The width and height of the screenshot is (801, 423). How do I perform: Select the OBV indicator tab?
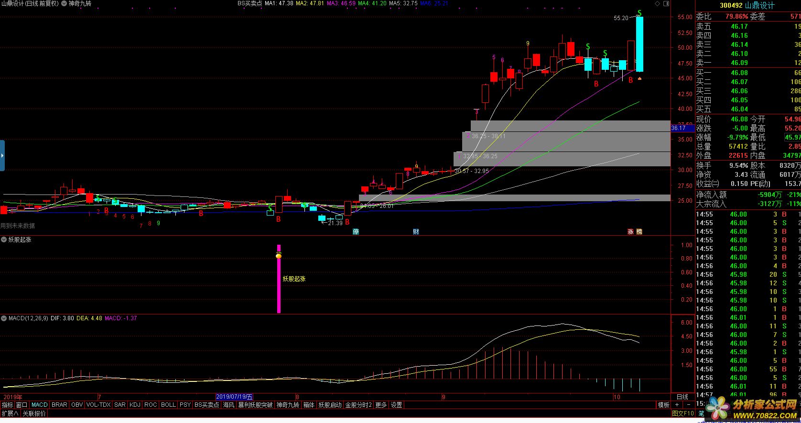(77, 405)
